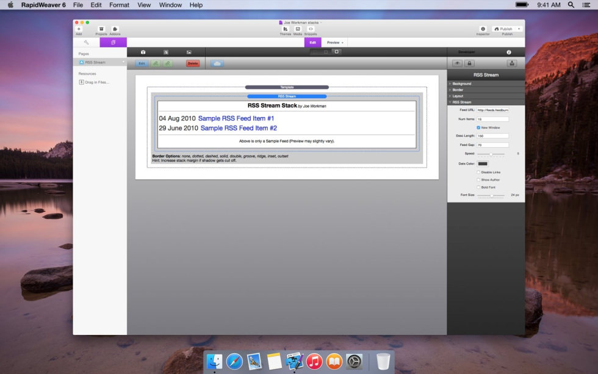Screen dimensions: 598x374
Task: Enable the Bold Font checkbox
Action: [x=478, y=187]
